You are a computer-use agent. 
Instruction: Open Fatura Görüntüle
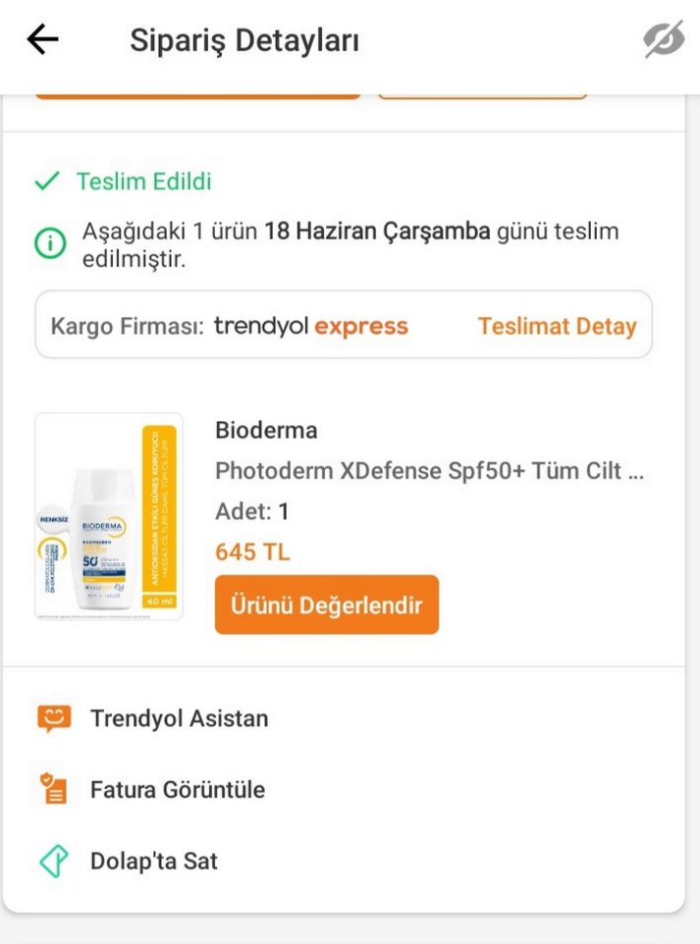click(x=177, y=789)
